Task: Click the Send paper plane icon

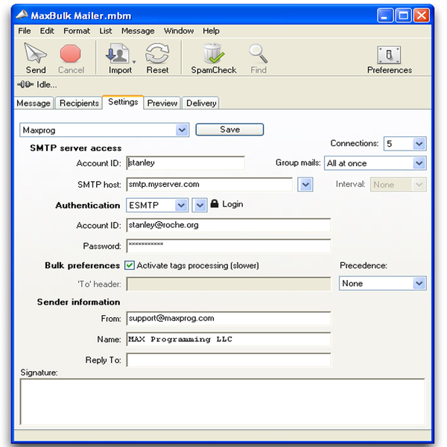Action: (x=35, y=53)
